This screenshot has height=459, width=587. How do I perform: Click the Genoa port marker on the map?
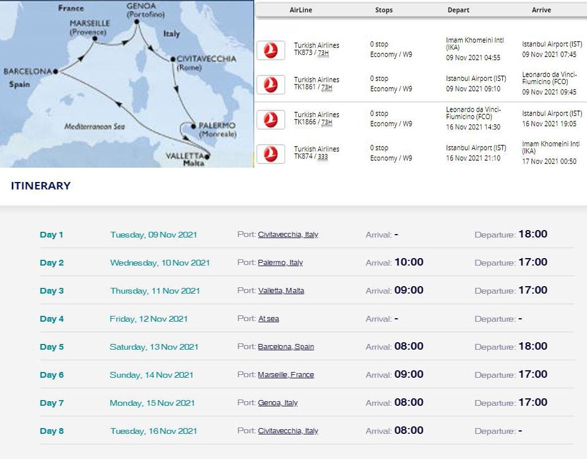[x=136, y=22]
